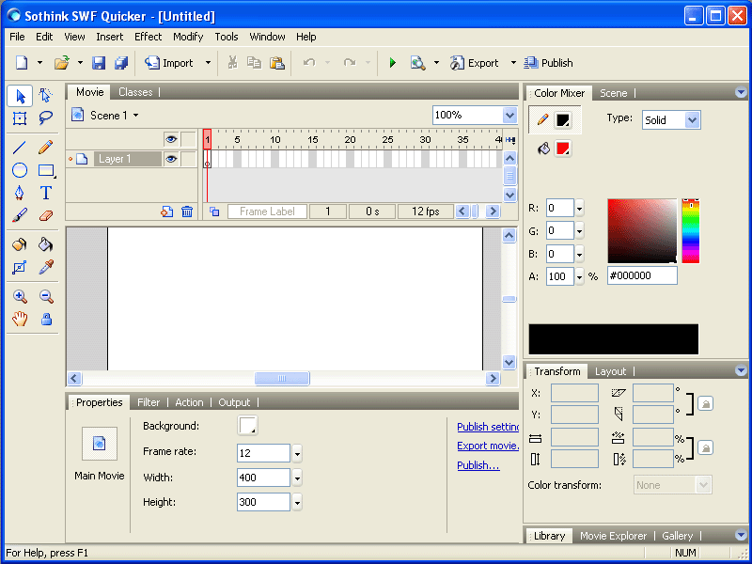Click the New document icon

(x=22, y=63)
